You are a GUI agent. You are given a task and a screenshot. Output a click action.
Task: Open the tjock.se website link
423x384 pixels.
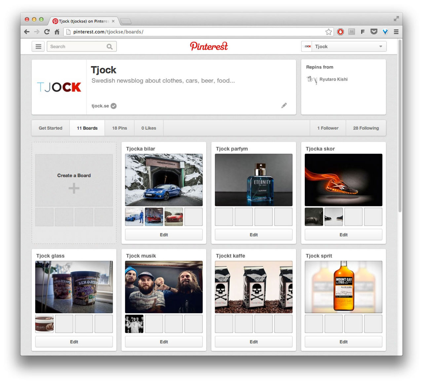[100, 106]
